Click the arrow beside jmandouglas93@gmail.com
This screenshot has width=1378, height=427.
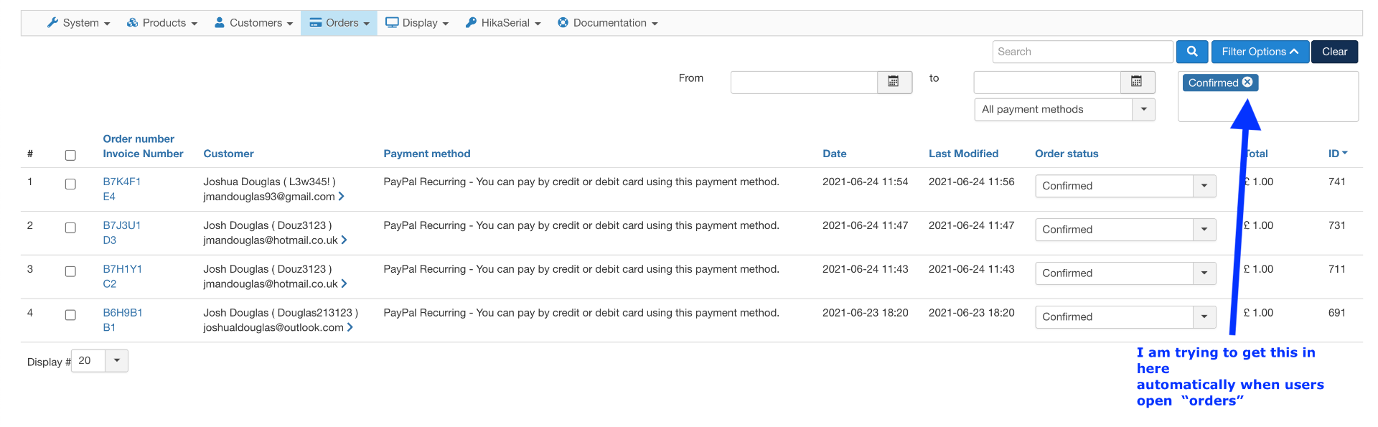(342, 197)
